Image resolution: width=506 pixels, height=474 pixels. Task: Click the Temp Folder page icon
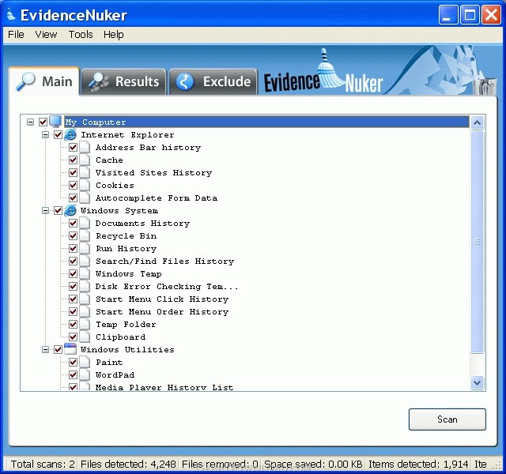coord(85,324)
